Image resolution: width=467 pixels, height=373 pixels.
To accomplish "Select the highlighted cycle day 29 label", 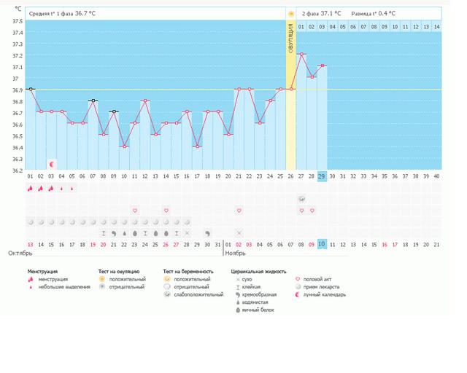I will pos(322,176).
